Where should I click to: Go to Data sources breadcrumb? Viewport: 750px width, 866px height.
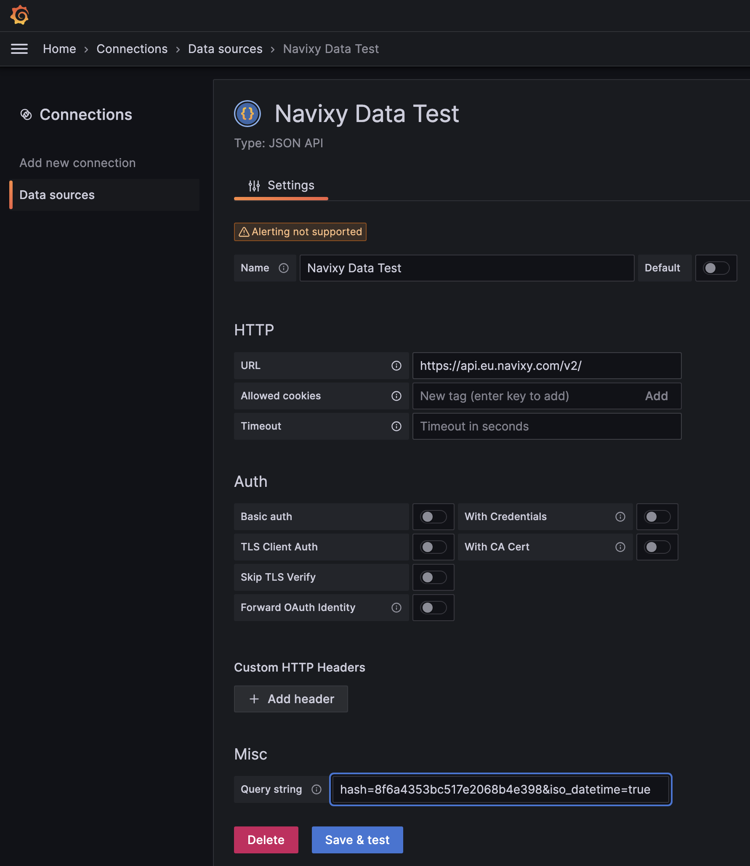click(225, 49)
